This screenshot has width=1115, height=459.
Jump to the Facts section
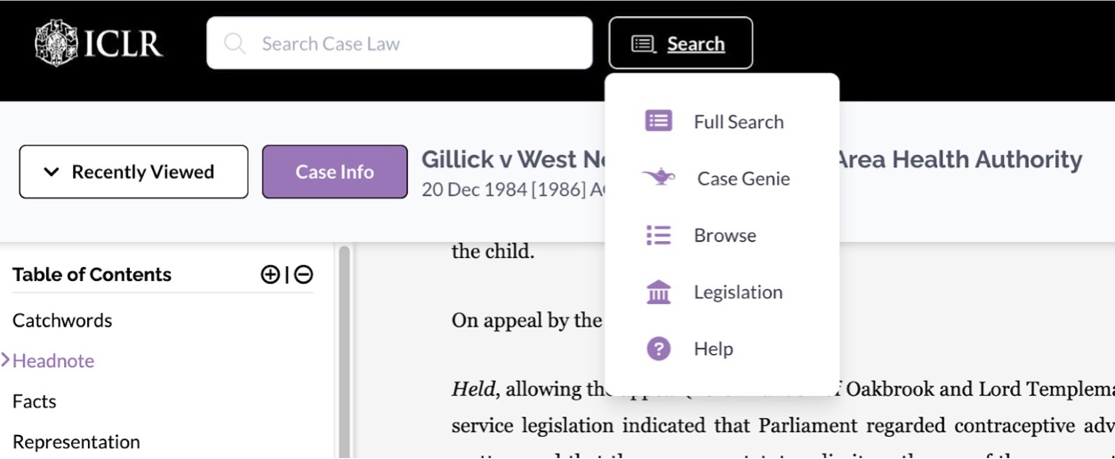pyautogui.click(x=34, y=401)
